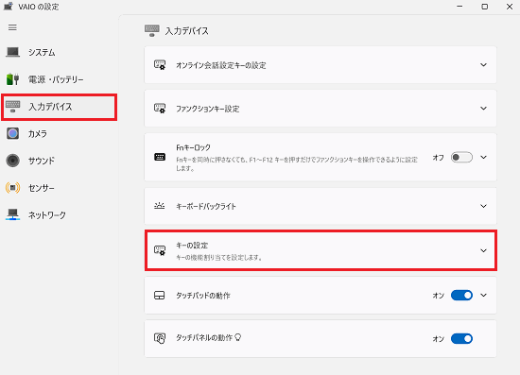Click the タッチパネルの動作 label
520x375 pixels.
pos(204,338)
